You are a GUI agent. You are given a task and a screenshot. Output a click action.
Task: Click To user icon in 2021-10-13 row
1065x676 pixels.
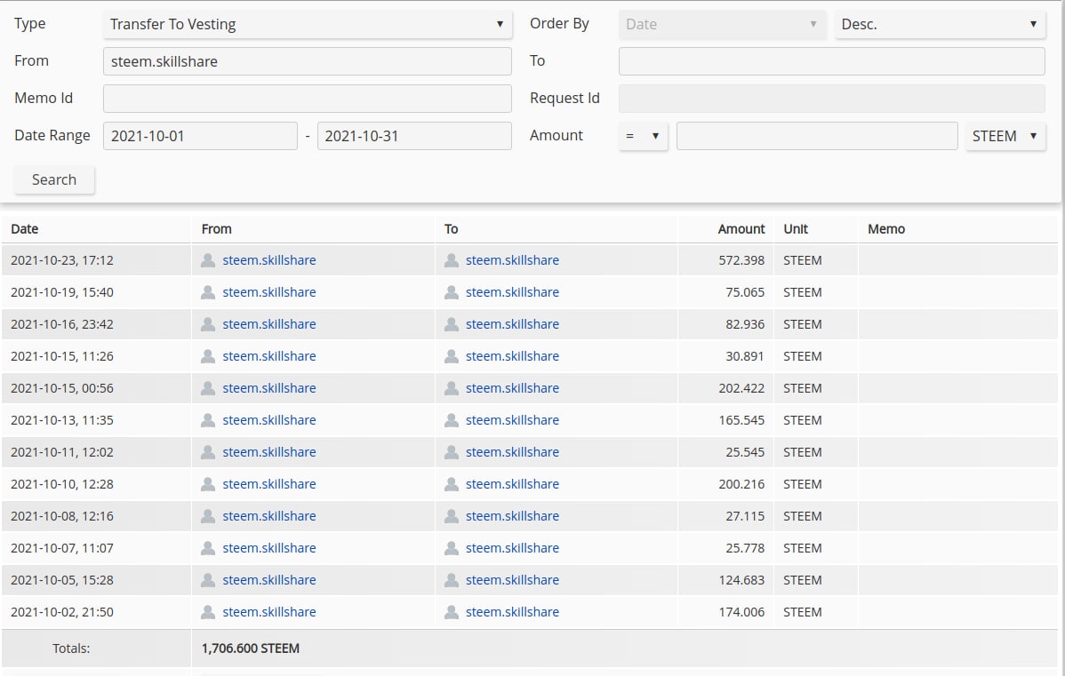click(x=452, y=420)
